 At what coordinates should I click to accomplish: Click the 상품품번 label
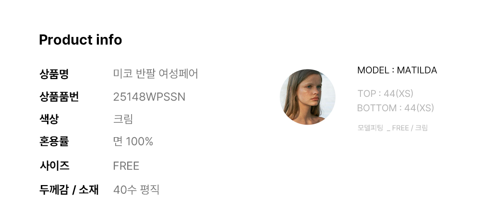(x=59, y=97)
